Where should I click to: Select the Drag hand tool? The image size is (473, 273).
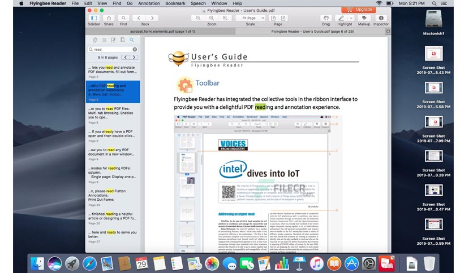(x=326, y=18)
